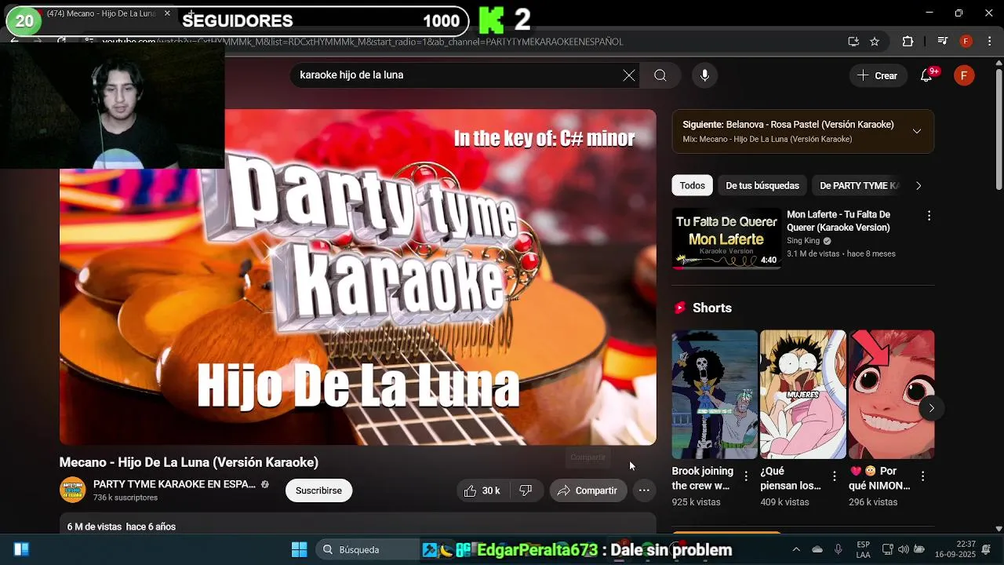This screenshot has width=1004, height=565.
Task: Open YouTube notifications bell
Action: (926, 75)
